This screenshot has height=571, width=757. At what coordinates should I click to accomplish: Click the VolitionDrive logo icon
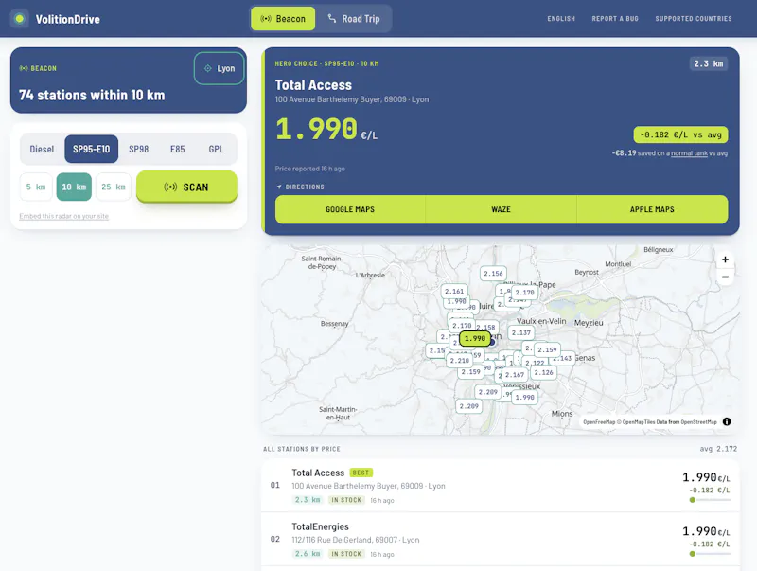[19, 19]
